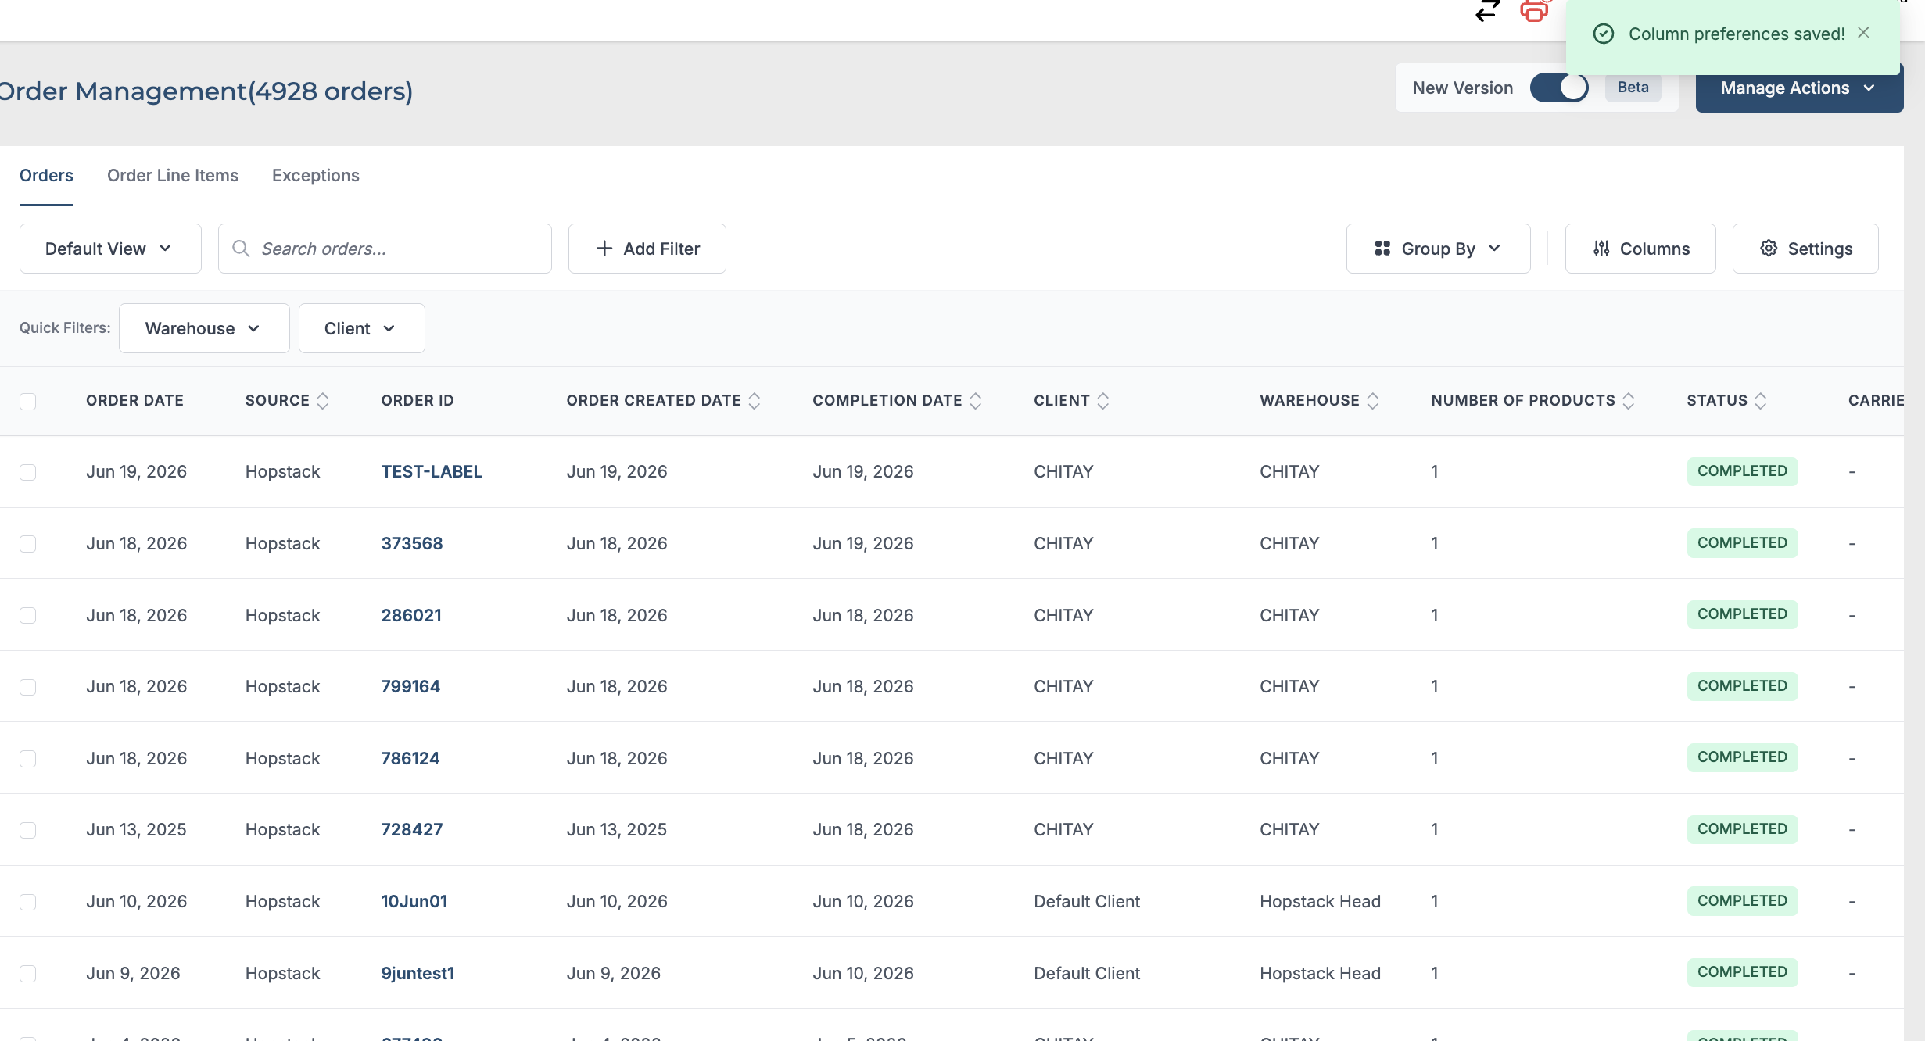Sort by the Source column arrows
The image size is (1925, 1041).
(323, 401)
